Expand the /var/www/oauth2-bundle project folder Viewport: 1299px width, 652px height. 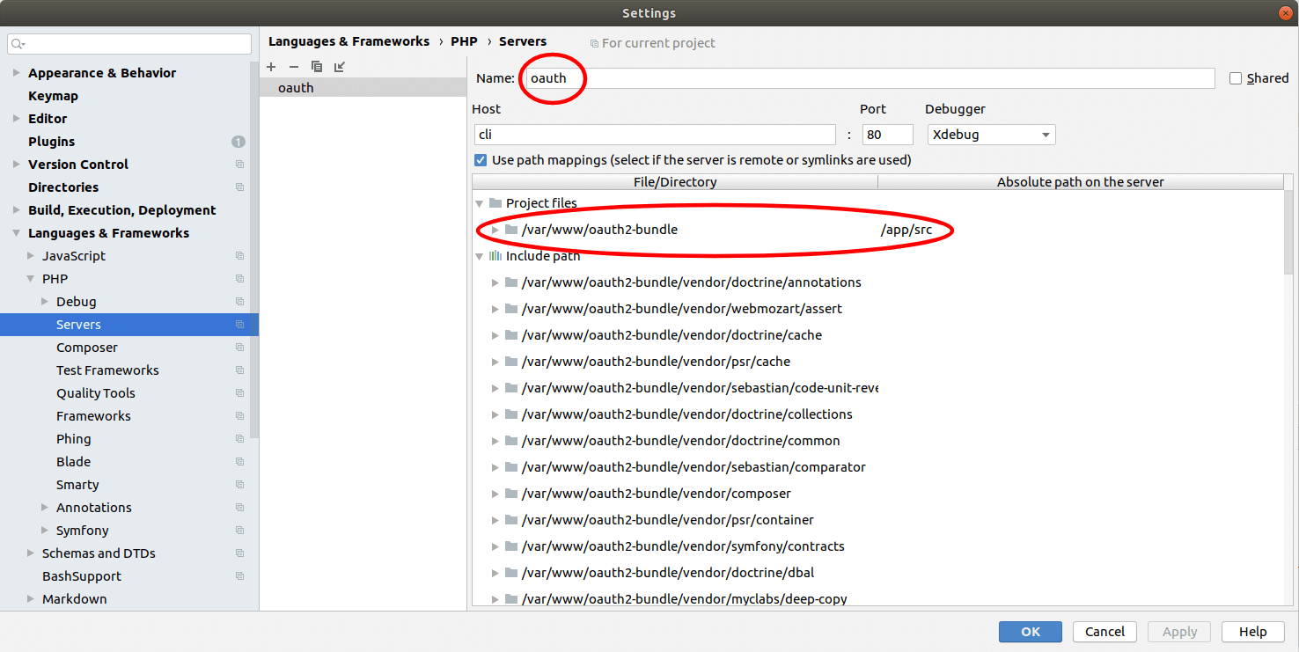point(495,230)
